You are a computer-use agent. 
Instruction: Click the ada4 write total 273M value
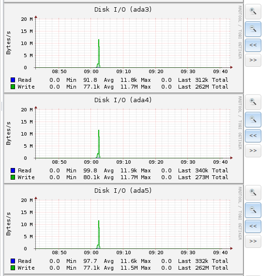click(x=202, y=177)
